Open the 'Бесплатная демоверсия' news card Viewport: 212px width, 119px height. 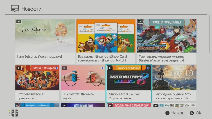tap(129, 105)
